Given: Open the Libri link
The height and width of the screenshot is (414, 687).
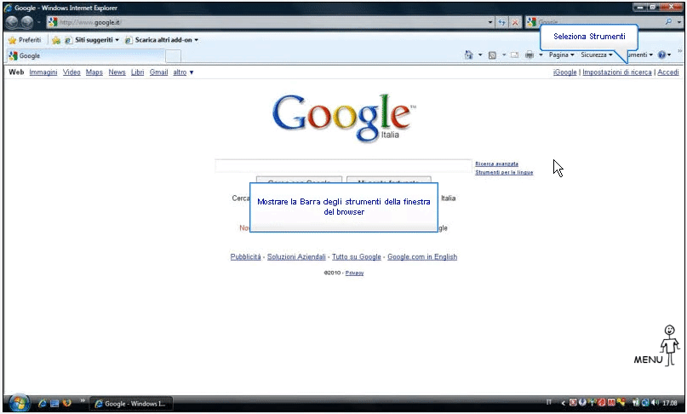Looking at the screenshot, I should (x=138, y=72).
